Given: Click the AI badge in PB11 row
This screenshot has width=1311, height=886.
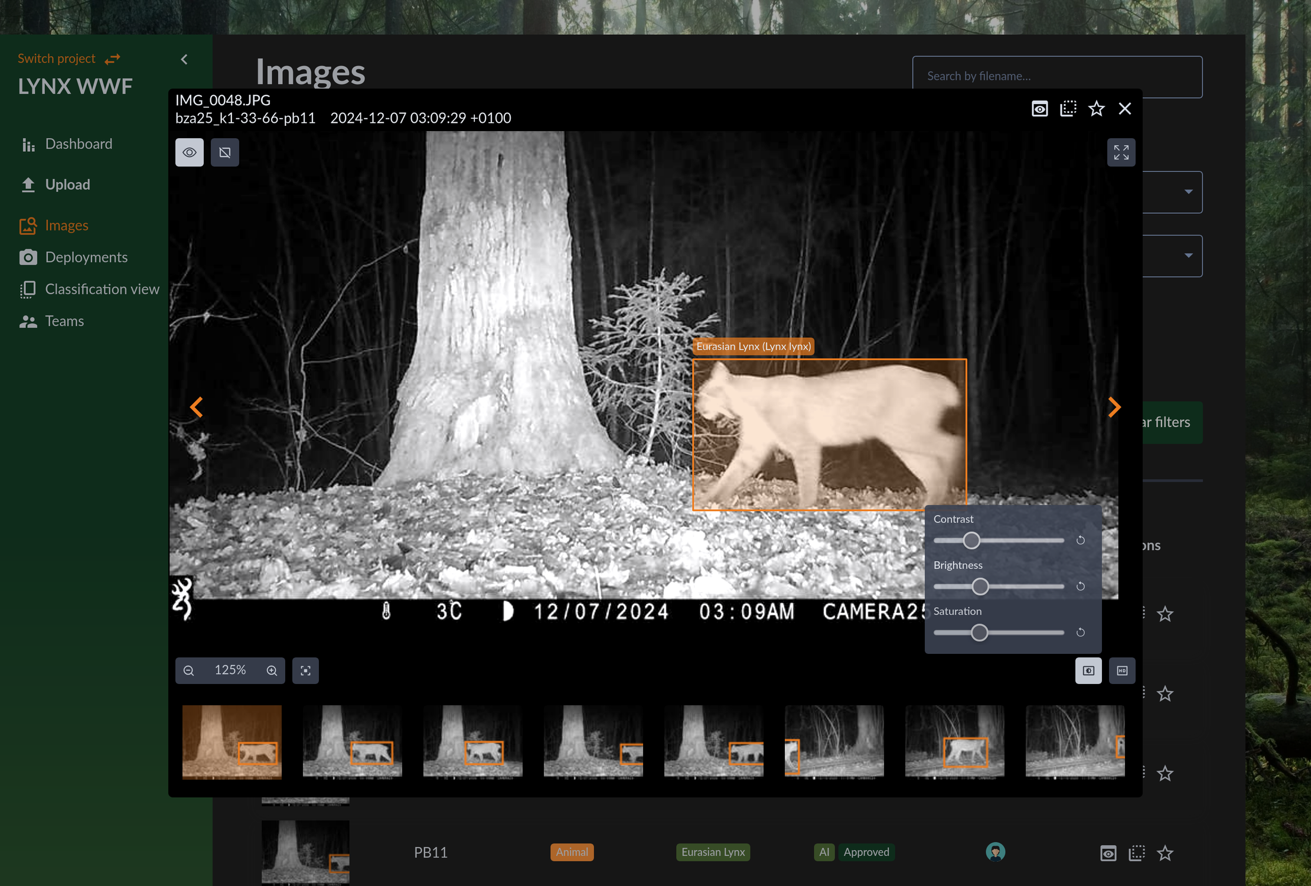Looking at the screenshot, I should (x=824, y=852).
